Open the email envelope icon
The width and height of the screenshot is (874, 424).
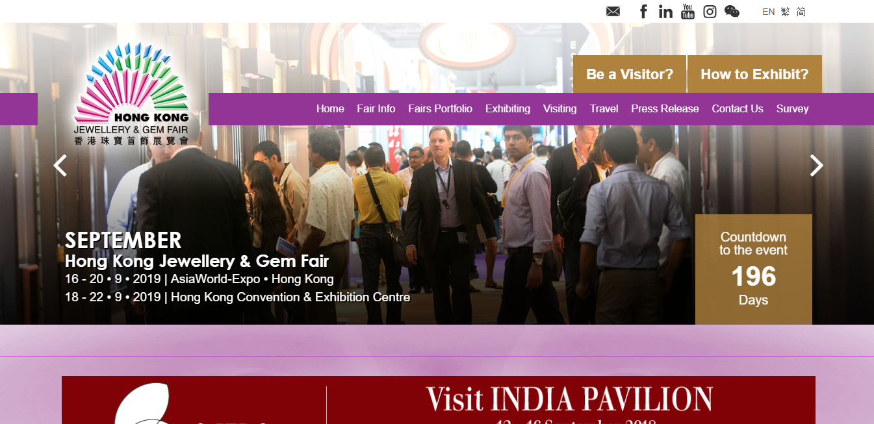point(613,12)
